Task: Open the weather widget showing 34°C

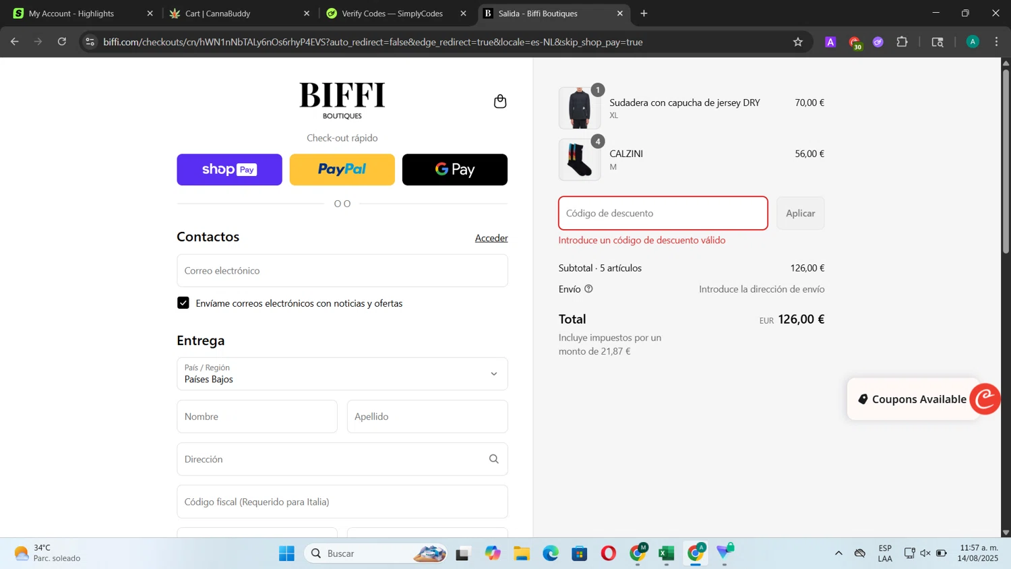Action: click(x=47, y=553)
